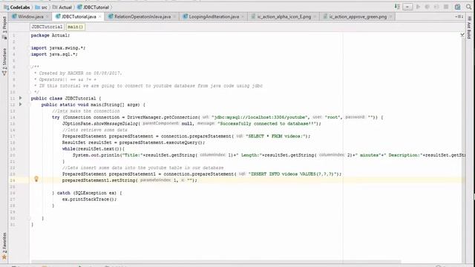Viewport: 475px width, 267px height.
Task: Open the Ant Build tool window strip
Action: tap(469, 27)
